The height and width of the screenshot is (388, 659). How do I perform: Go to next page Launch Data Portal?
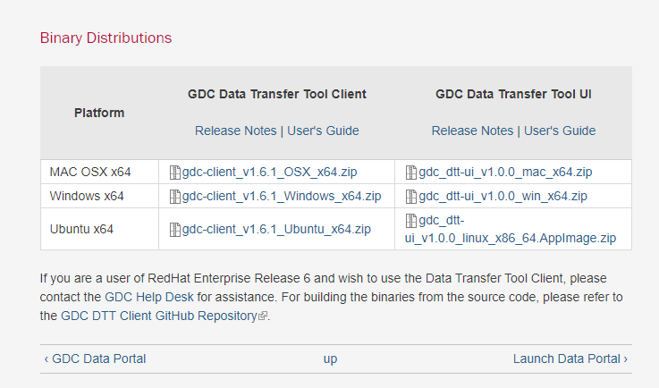click(x=570, y=358)
